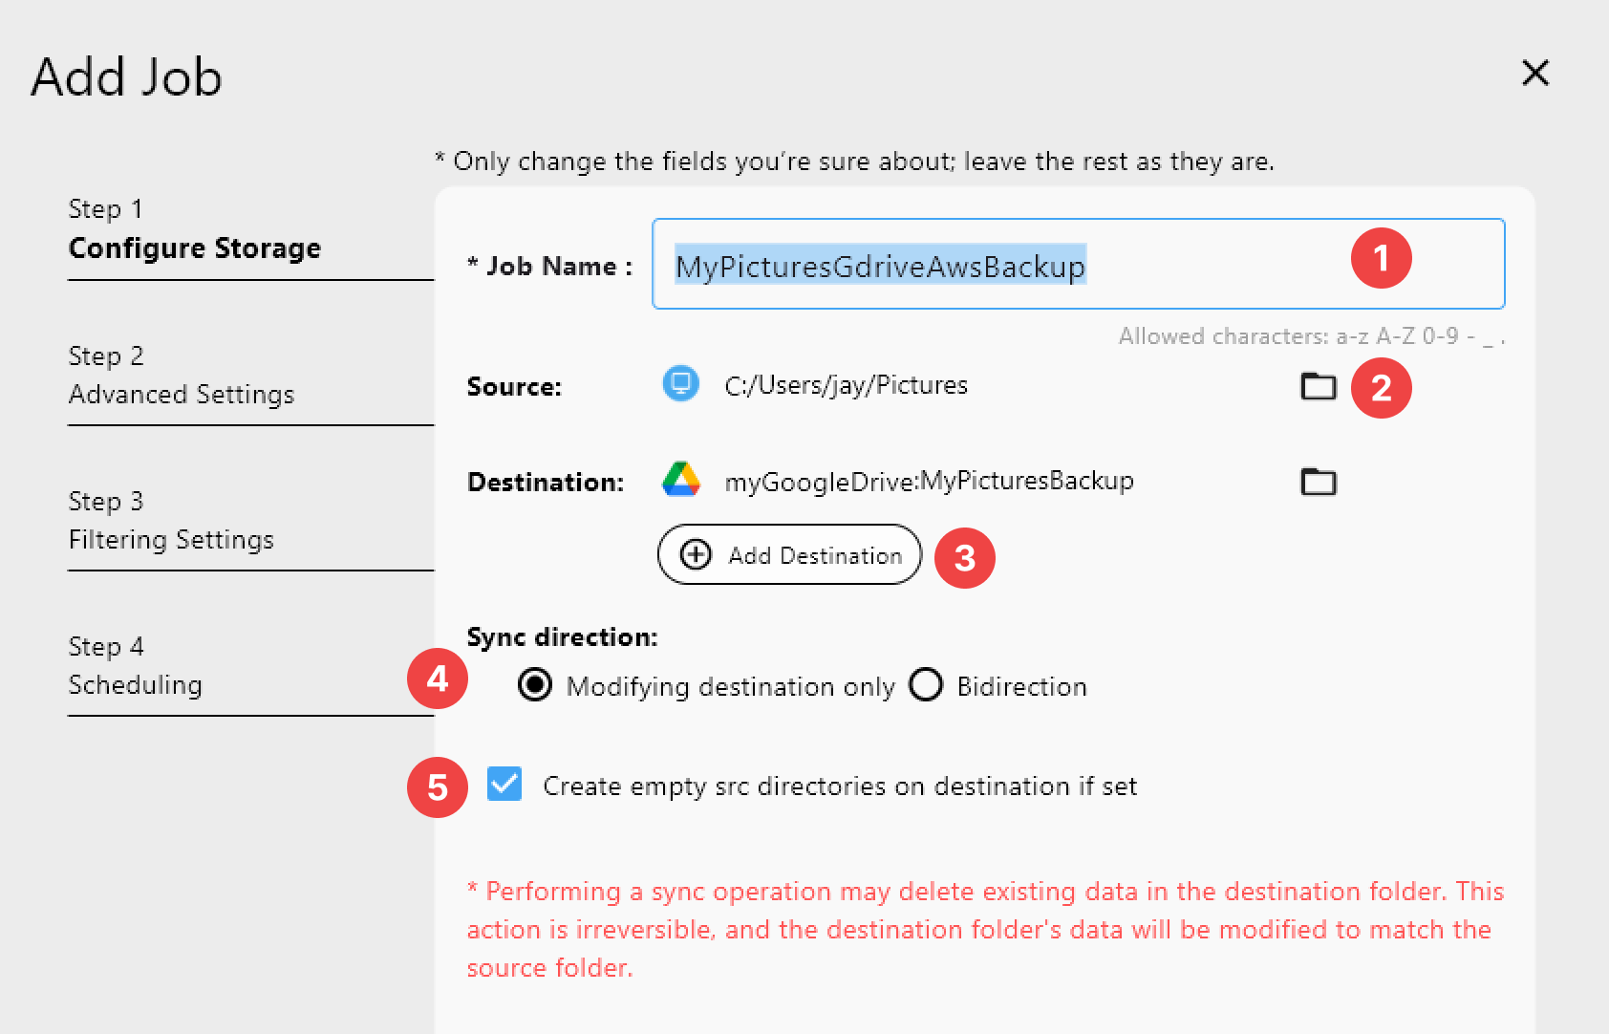Select the Bidirection sync option
Screen dimensions: 1609x1034
925,685
